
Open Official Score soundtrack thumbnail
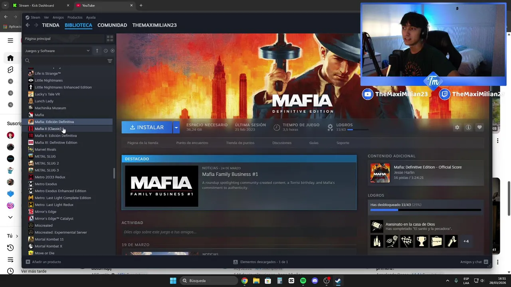380,173
